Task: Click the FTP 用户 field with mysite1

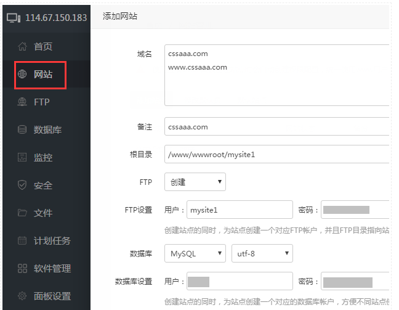Action: click(240, 210)
